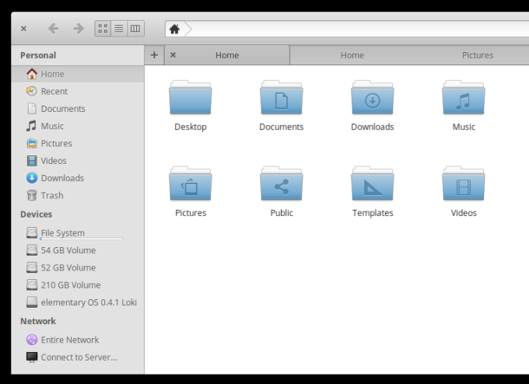Click the Connect to Server monitor icon
Viewport: 529px width, 384px height.
32,358
